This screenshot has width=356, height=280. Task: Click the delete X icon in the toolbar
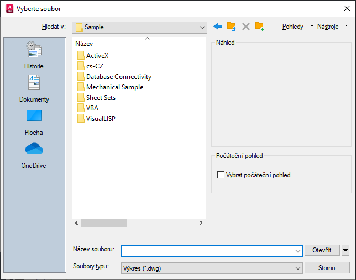pos(245,27)
